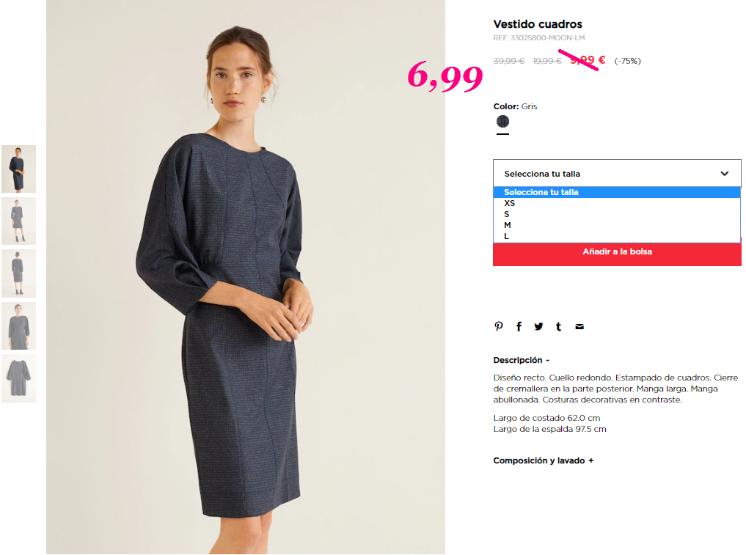Share the dress on Pinterest
This screenshot has width=746, height=555.
pyautogui.click(x=498, y=326)
